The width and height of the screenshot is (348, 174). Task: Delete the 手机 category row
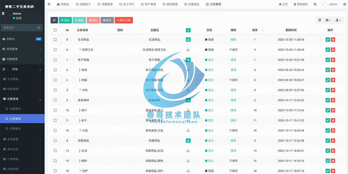coord(333,90)
